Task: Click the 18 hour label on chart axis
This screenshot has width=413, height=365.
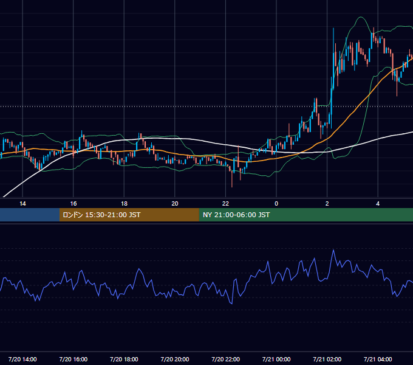Action: point(124,204)
